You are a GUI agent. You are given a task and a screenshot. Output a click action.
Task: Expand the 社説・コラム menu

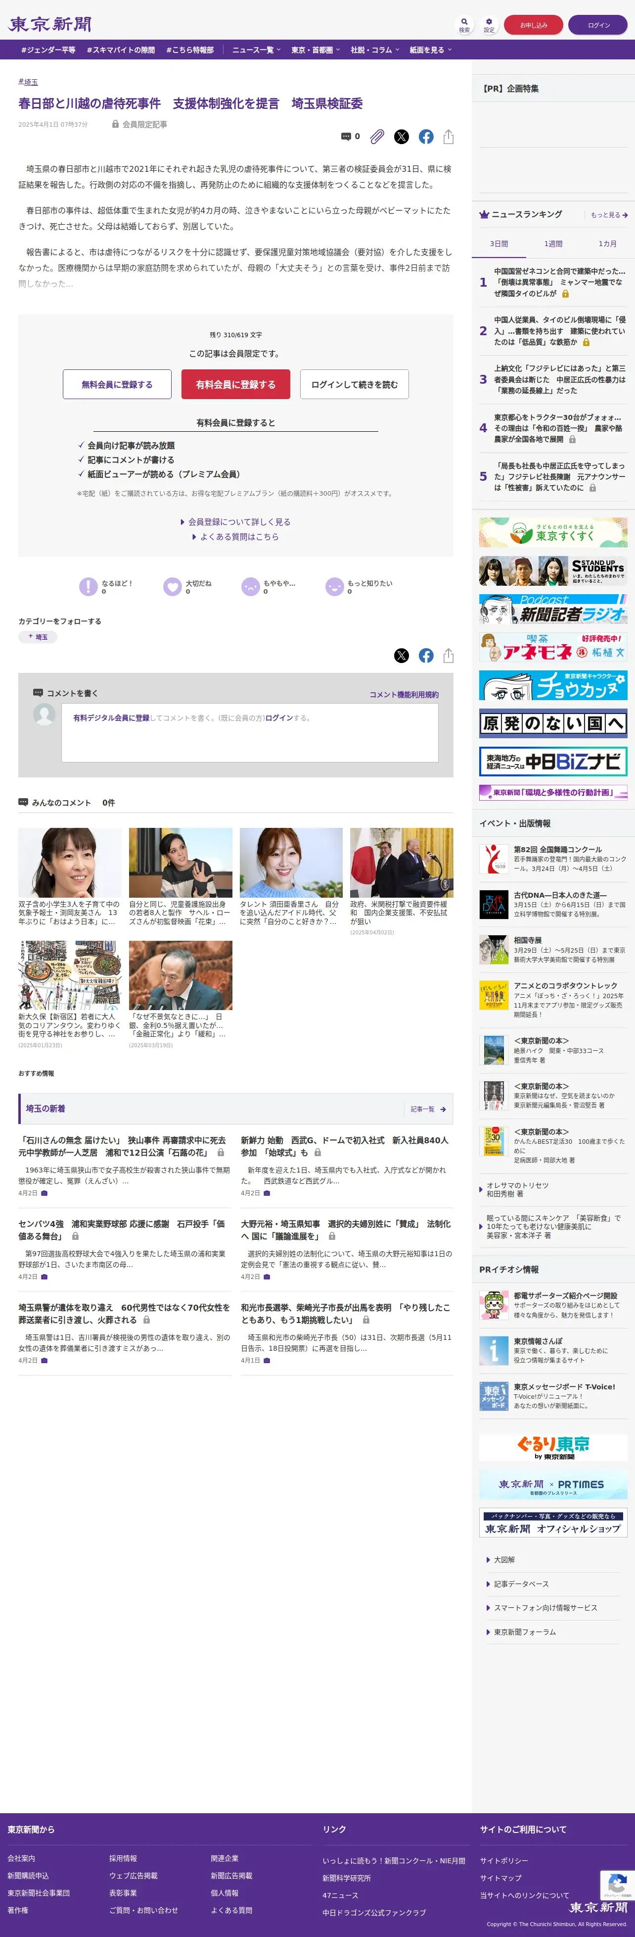click(x=375, y=50)
